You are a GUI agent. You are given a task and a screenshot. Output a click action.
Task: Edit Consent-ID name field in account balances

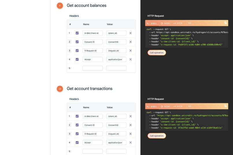point(93,42)
